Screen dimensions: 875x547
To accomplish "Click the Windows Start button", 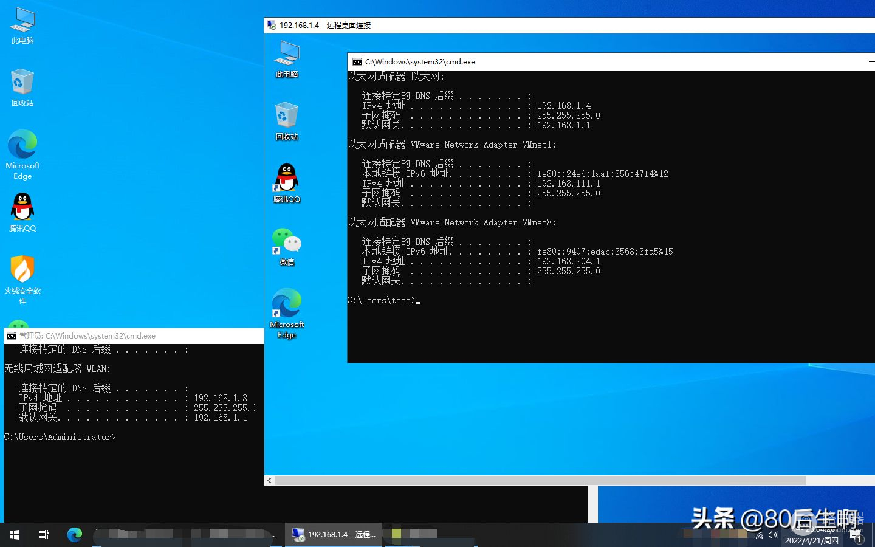I will pos(15,535).
